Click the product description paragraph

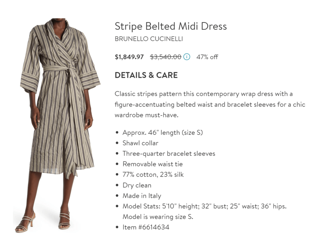click(210, 104)
